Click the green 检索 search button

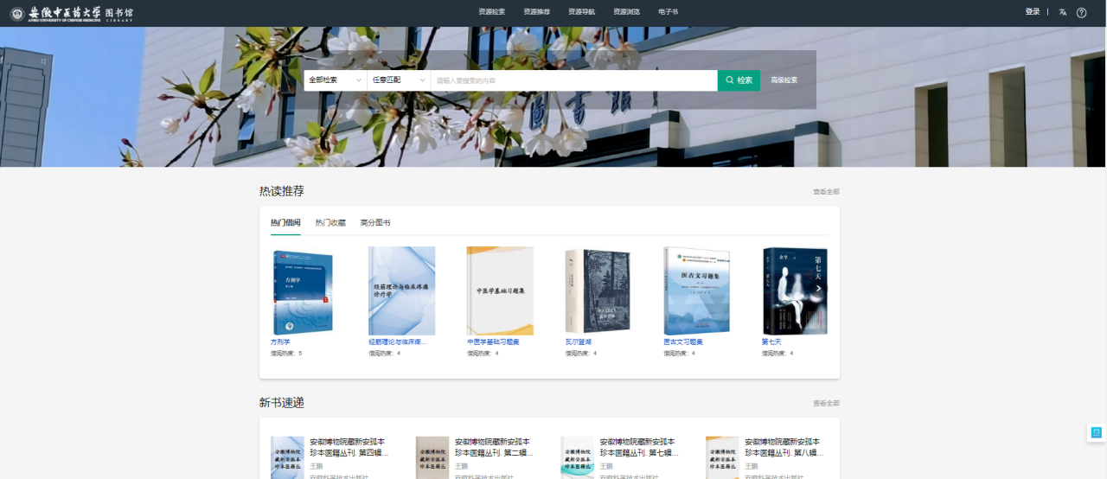[739, 80]
